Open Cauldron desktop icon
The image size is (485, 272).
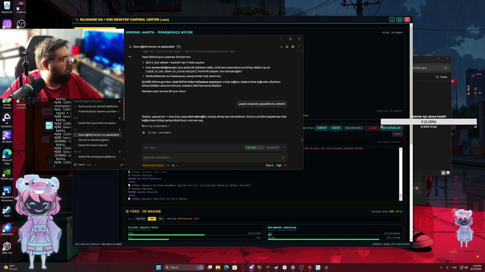pyautogui.click(x=21, y=8)
